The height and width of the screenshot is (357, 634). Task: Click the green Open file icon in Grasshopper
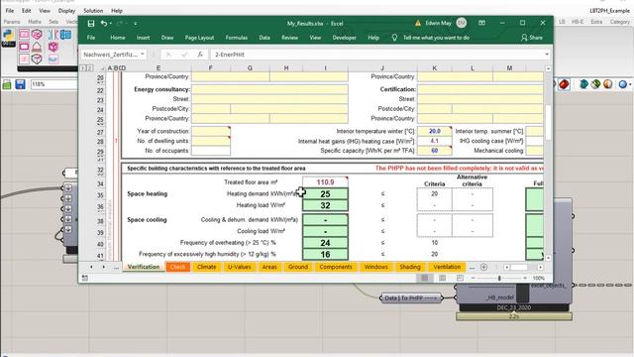[x=7, y=84]
